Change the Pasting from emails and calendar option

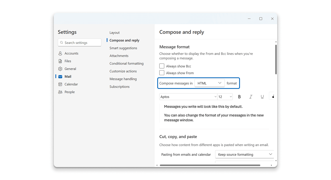click(x=244, y=154)
